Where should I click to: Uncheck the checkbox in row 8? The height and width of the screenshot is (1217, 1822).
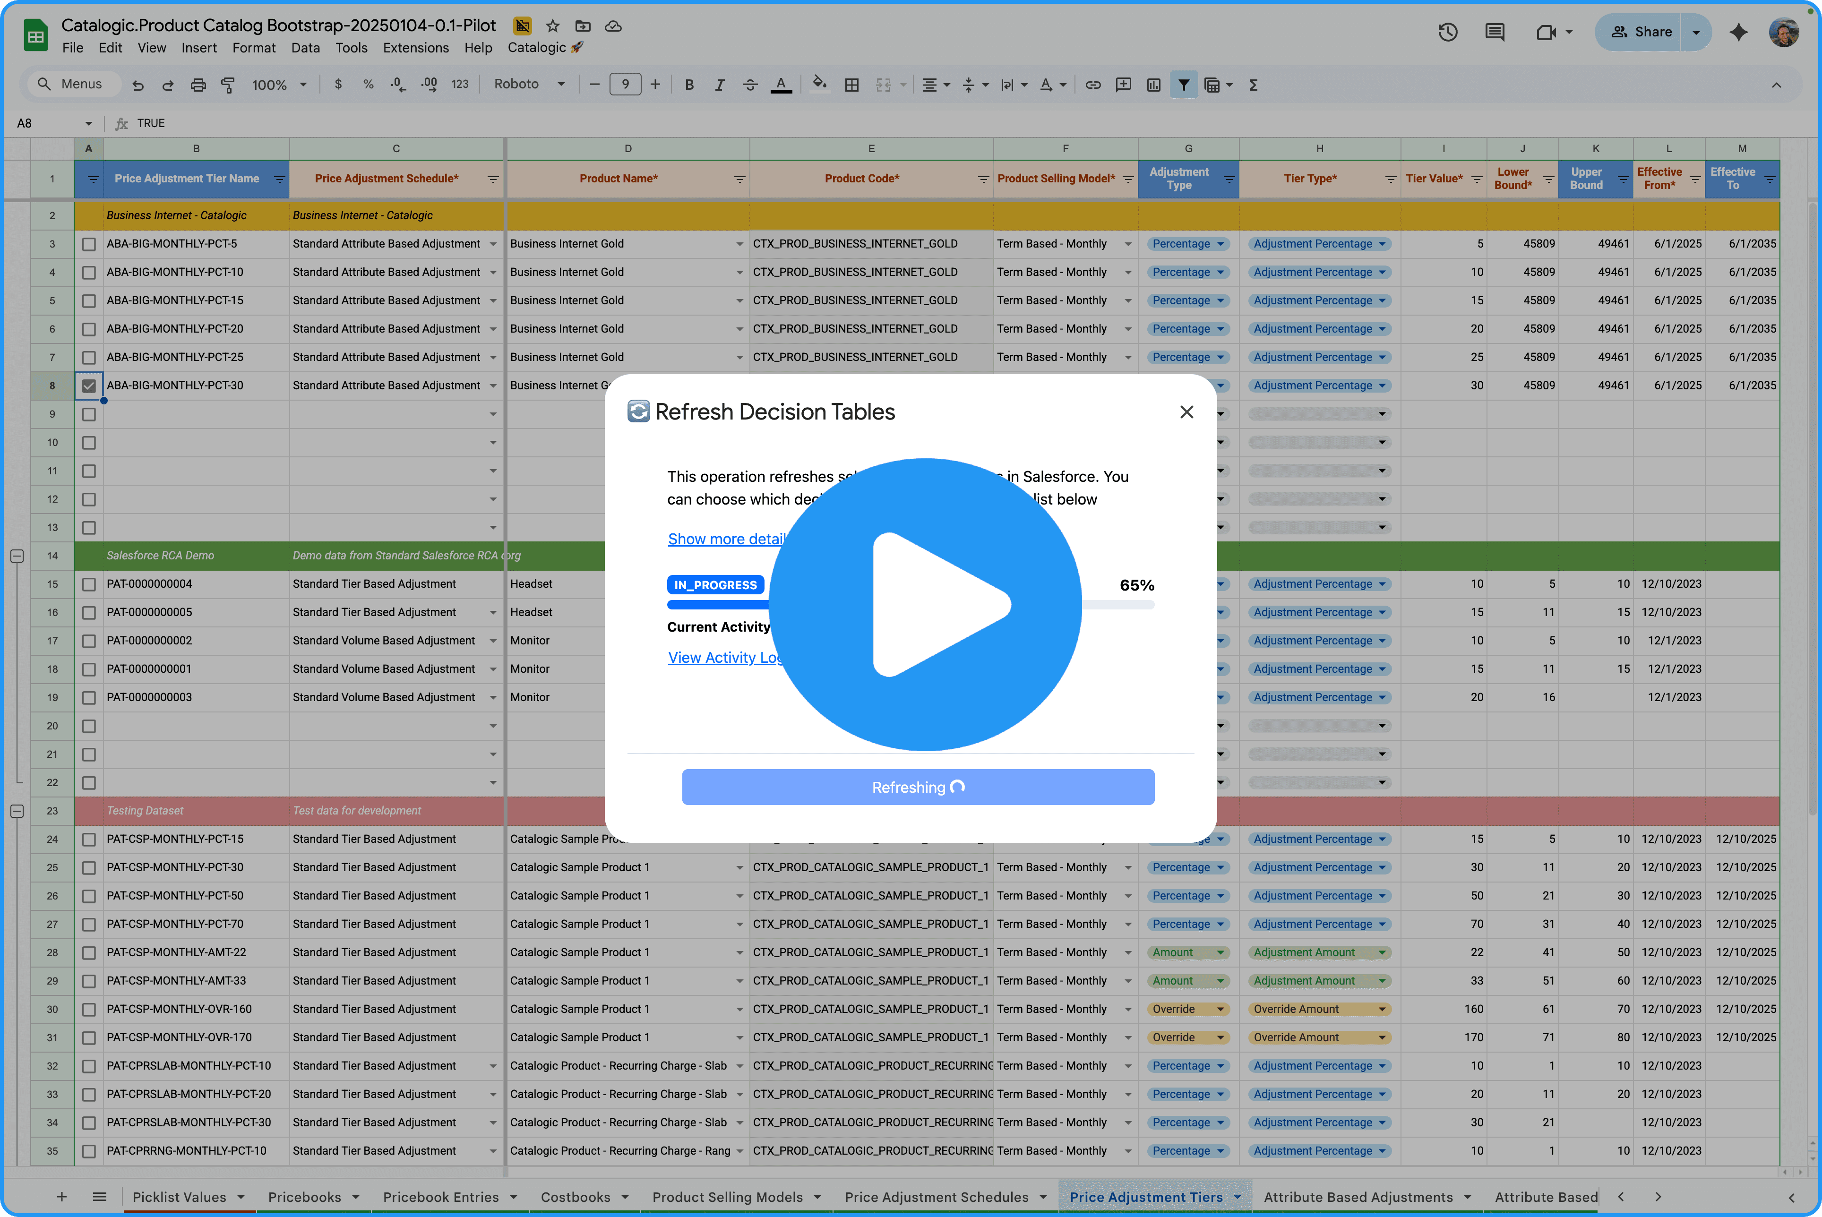[89, 386]
